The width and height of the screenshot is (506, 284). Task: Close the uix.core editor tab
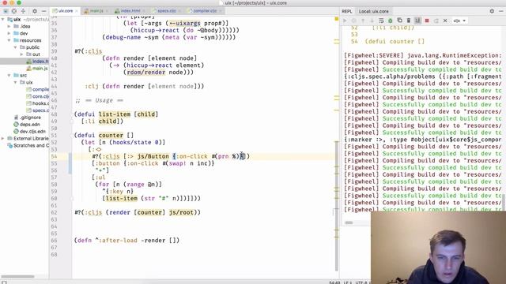point(77,11)
